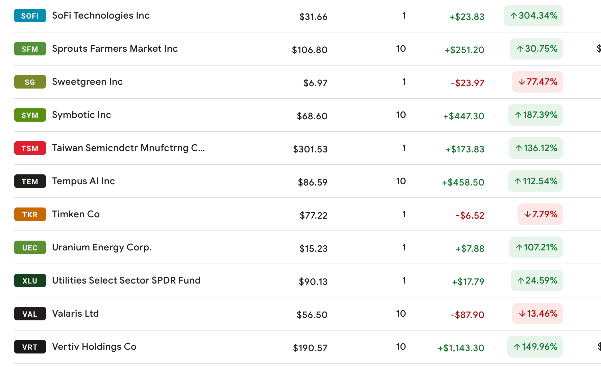The image size is (601, 367).
Task: Click Timken's 7.79% loss badge
Action: (x=540, y=214)
